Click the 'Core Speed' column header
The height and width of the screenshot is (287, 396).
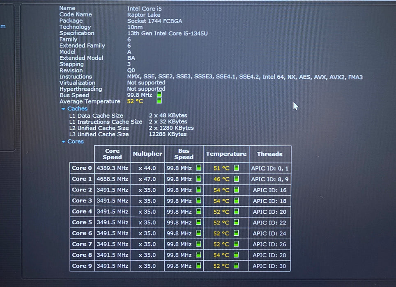(113, 154)
